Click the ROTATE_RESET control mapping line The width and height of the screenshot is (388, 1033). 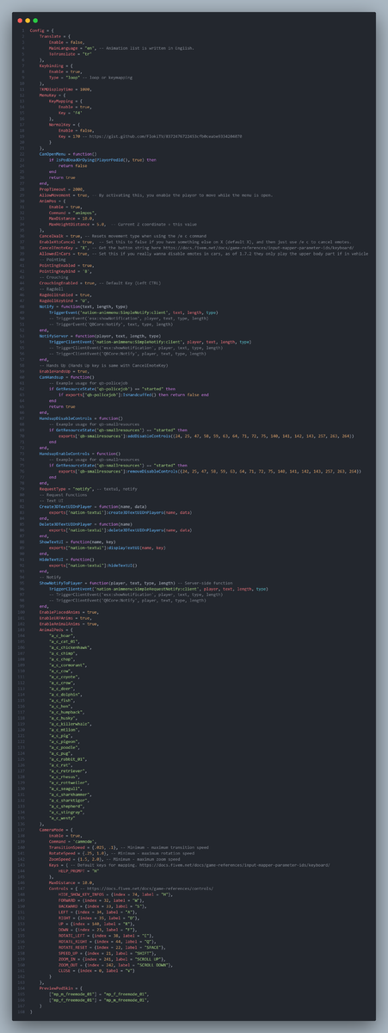point(112,947)
